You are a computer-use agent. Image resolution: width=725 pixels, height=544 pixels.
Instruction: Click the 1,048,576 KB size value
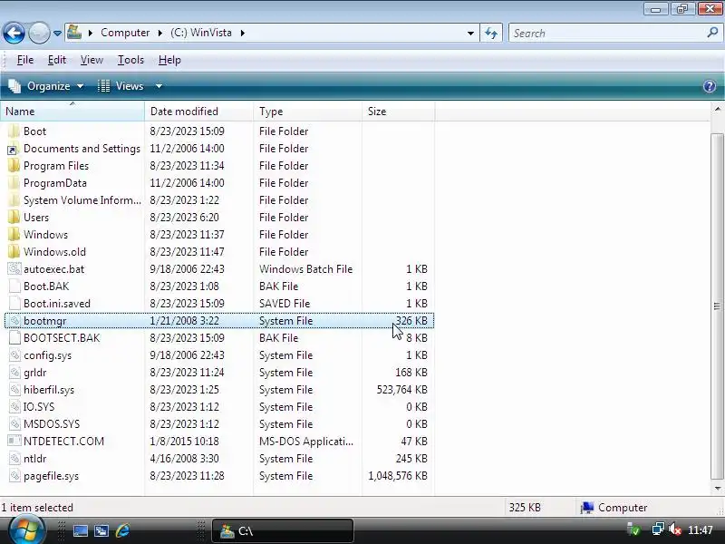(398, 475)
